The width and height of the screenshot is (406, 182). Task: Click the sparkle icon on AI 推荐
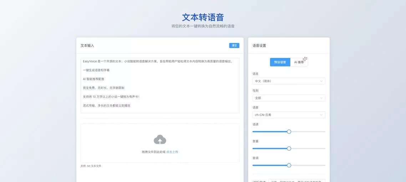point(305,59)
